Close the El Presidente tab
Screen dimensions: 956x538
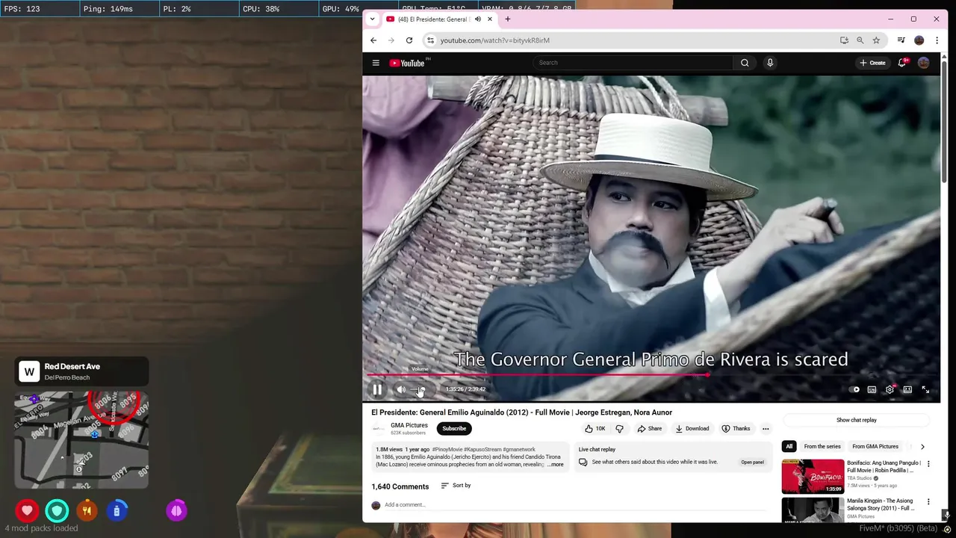point(490,19)
